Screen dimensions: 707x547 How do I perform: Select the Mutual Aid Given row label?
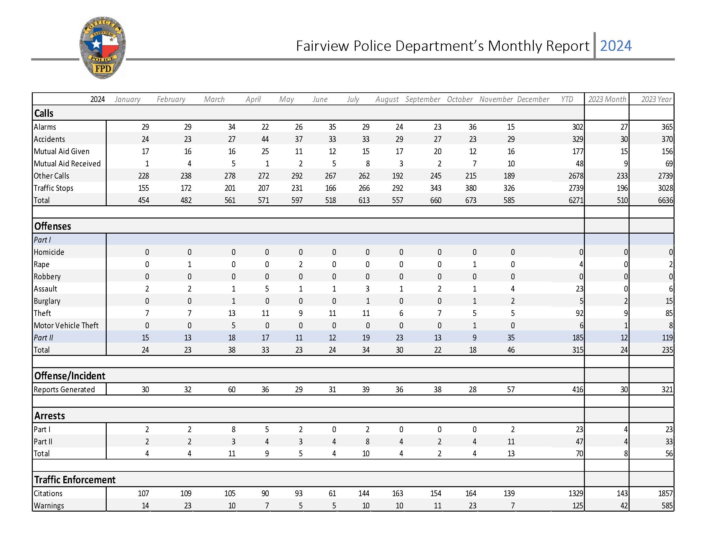(61, 151)
